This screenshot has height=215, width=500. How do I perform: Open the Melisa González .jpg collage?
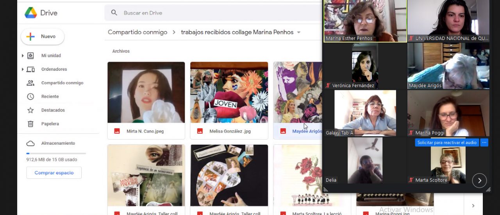tap(229, 93)
